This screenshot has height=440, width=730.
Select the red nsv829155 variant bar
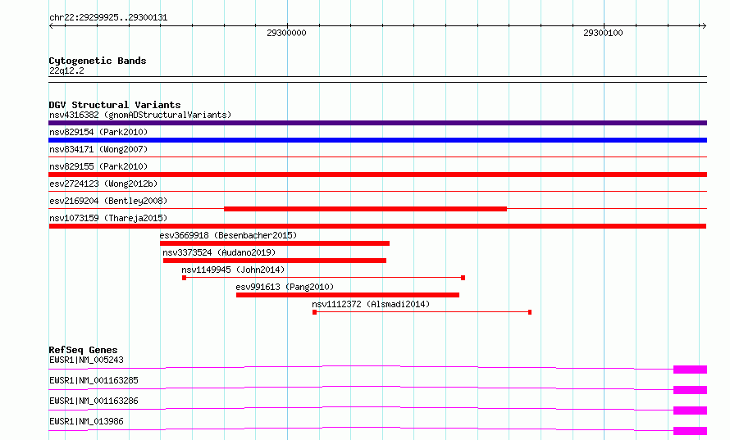(x=377, y=175)
